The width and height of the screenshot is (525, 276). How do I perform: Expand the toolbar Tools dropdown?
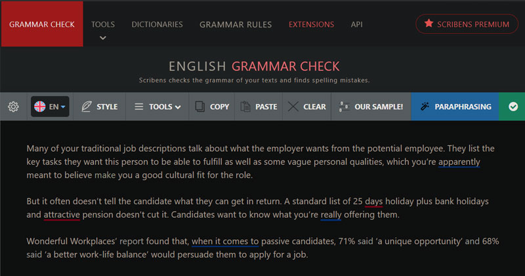157,107
